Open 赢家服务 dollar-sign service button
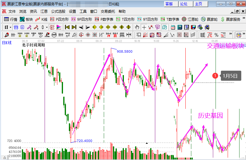 [230, 19]
